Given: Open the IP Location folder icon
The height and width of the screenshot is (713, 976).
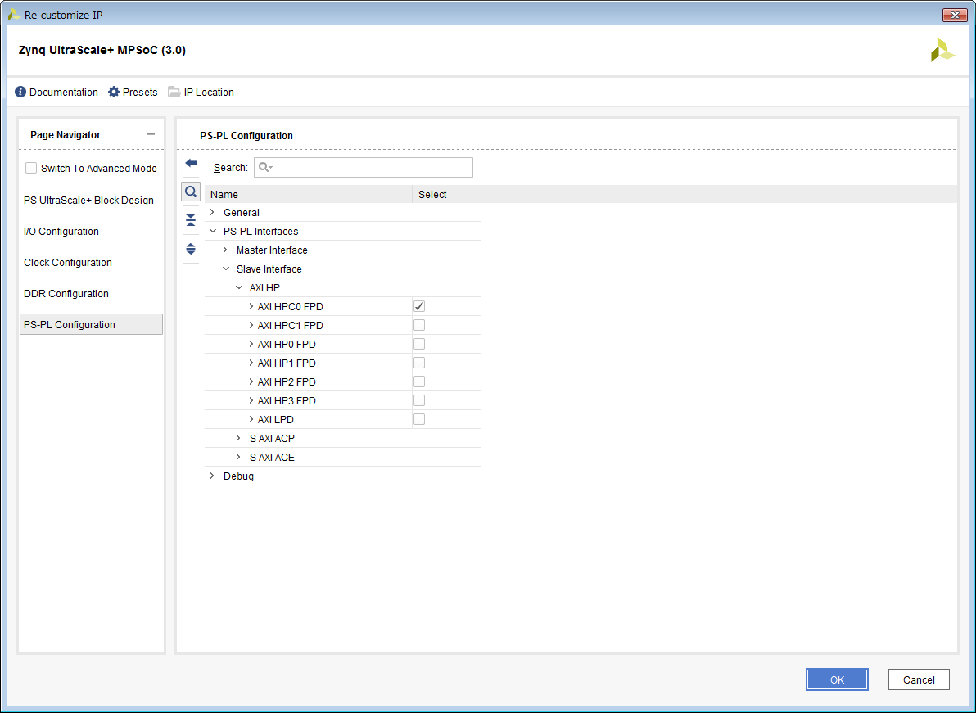Looking at the screenshot, I should 174,92.
